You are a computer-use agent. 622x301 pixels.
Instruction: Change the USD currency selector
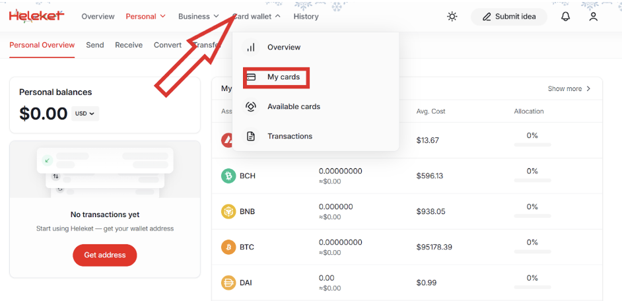tap(85, 114)
